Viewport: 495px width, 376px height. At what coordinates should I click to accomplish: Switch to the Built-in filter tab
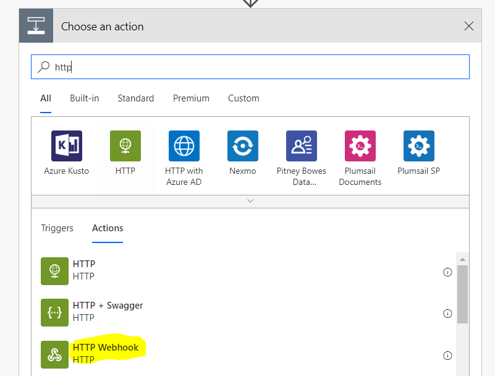[84, 98]
